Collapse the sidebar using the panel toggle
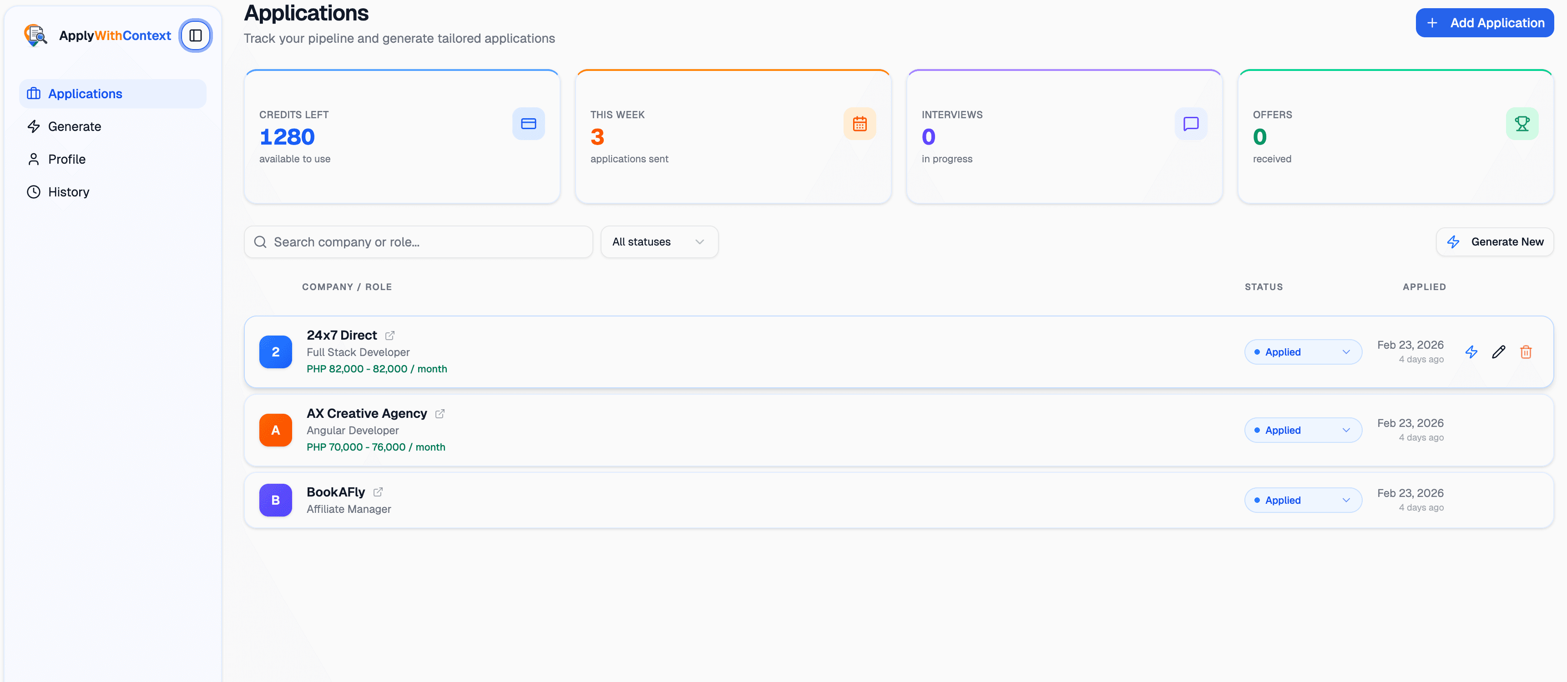This screenshot has width=1567, height=682. point(195,35)
